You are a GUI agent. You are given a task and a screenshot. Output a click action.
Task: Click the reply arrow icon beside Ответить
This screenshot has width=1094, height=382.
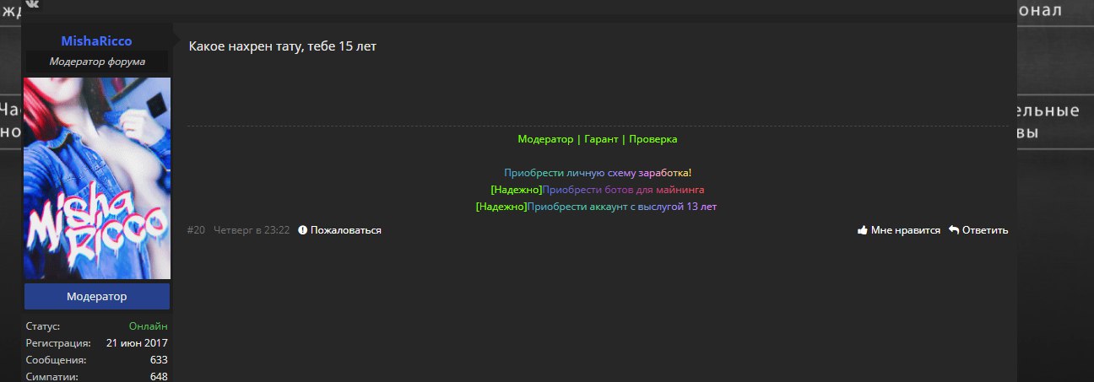(954, 230)
